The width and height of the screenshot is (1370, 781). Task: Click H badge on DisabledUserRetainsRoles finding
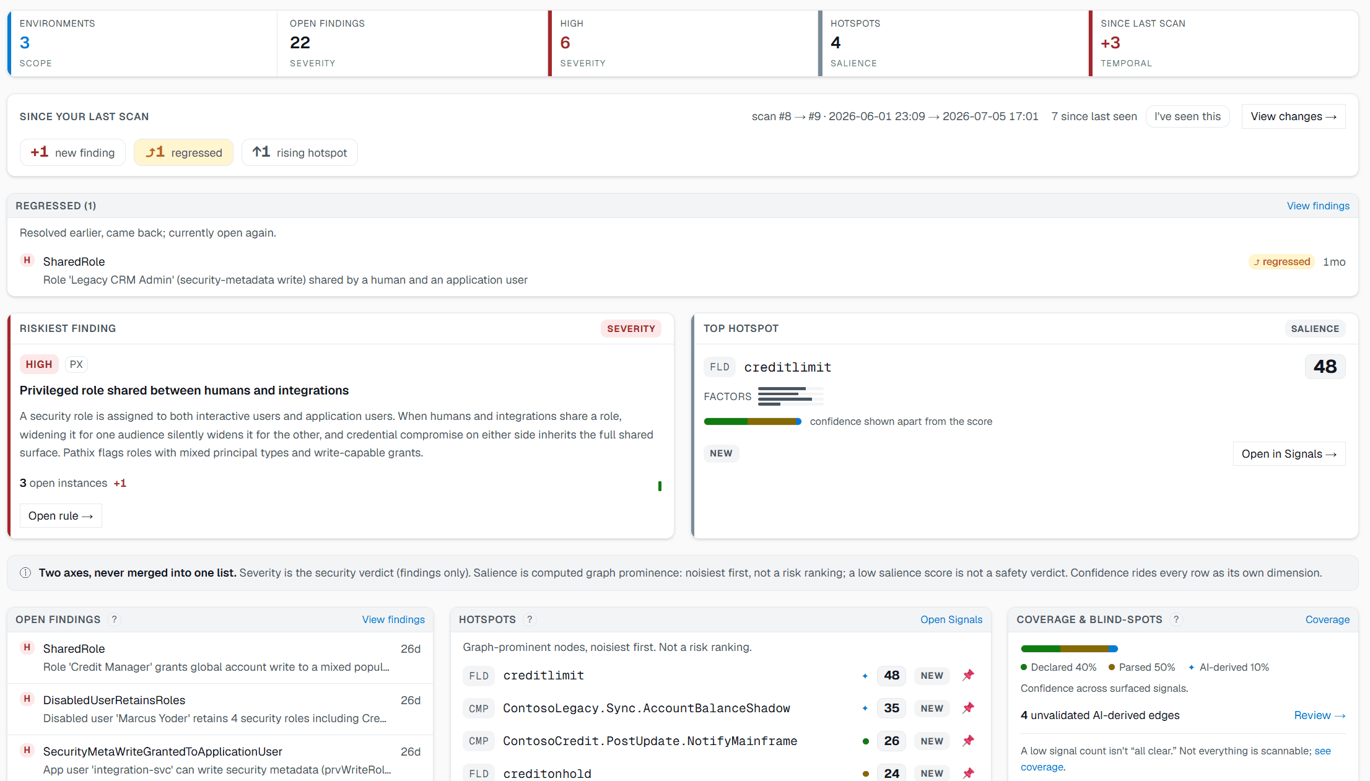point(27,699)
